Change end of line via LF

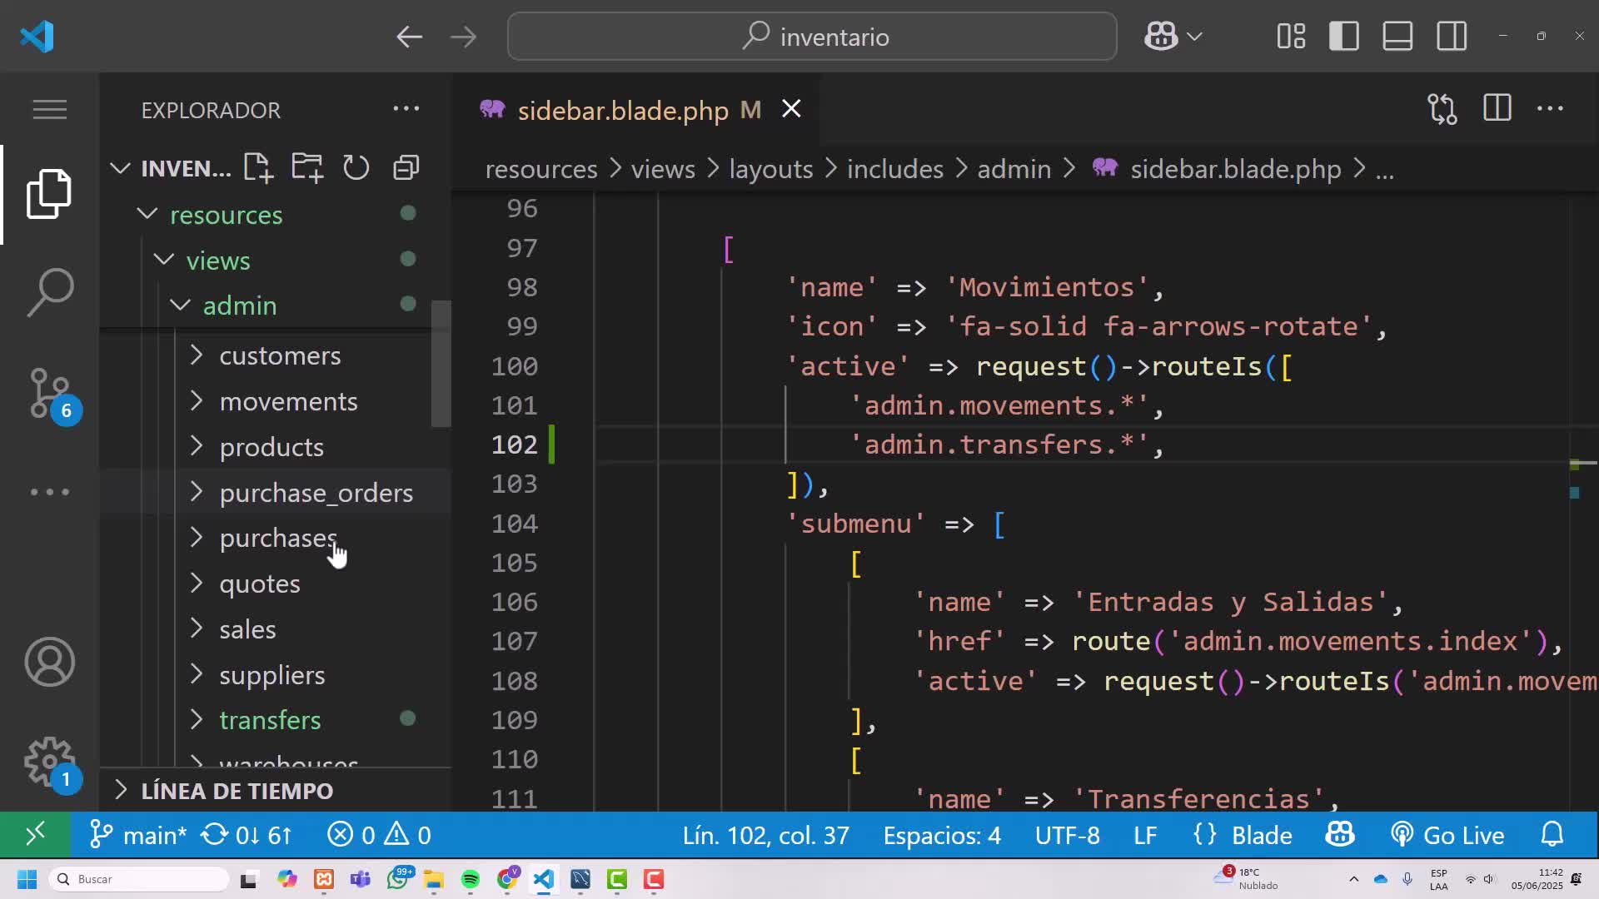(1145, 835)
